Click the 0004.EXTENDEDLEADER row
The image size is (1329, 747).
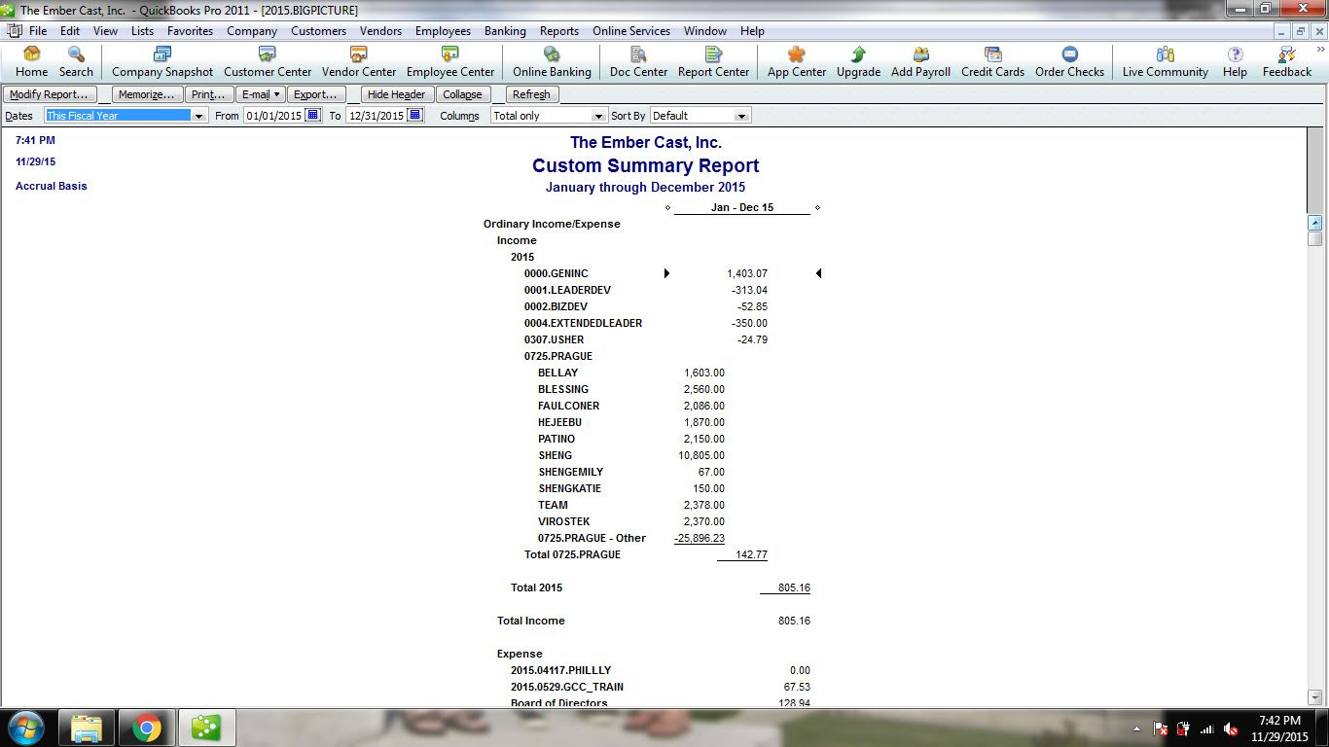point(646,323)
